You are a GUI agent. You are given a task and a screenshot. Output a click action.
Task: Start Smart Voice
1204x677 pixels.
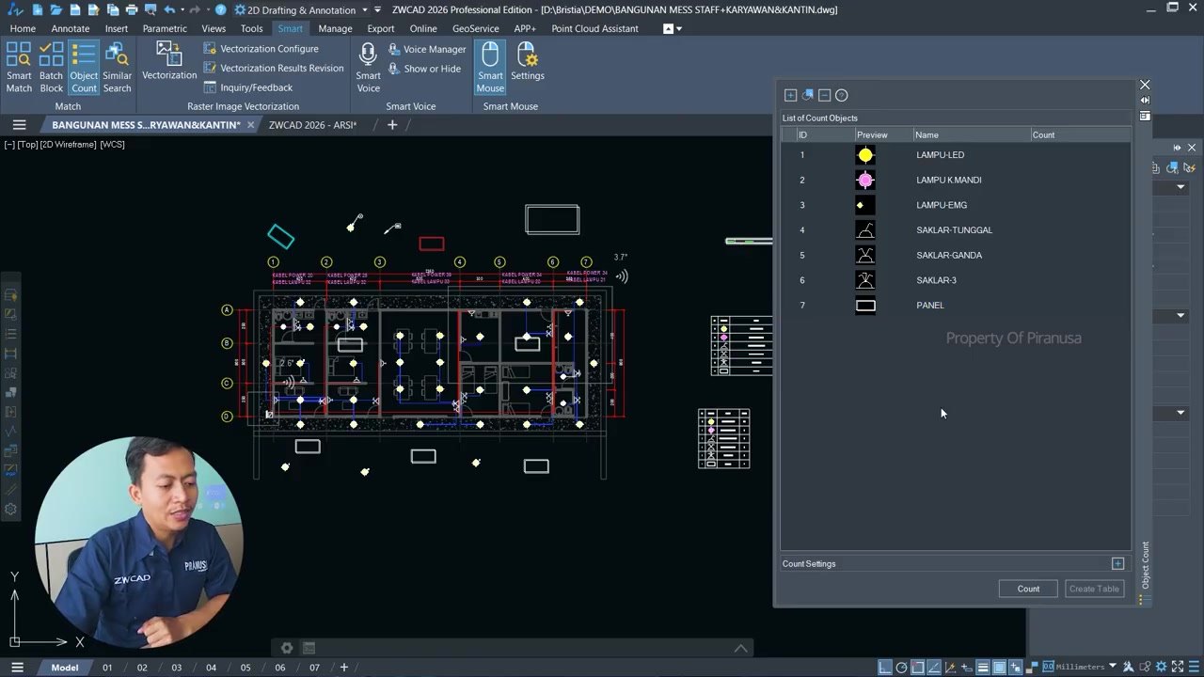[x=369, y=68]
